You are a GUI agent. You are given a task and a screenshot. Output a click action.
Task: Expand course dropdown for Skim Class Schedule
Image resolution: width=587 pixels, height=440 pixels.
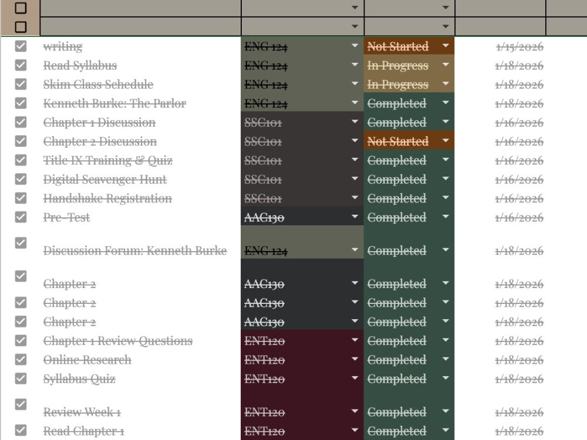coord(355,83)
